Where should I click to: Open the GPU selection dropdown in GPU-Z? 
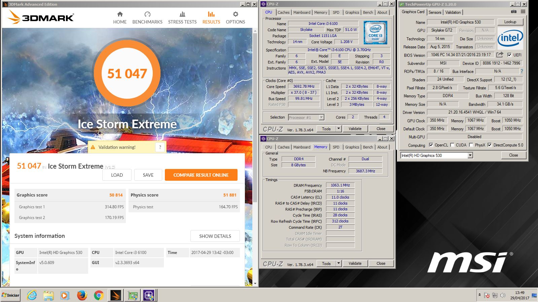[x=470, y=155]
